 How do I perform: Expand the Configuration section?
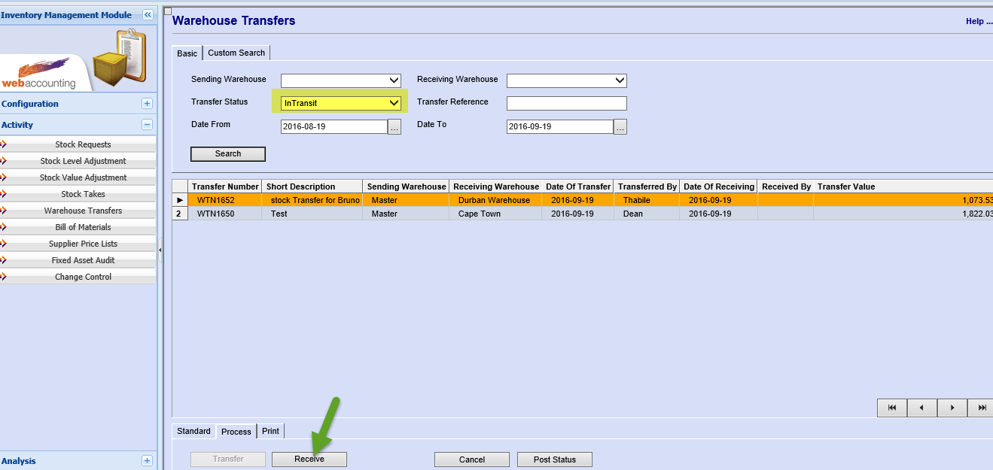(147, 104)
